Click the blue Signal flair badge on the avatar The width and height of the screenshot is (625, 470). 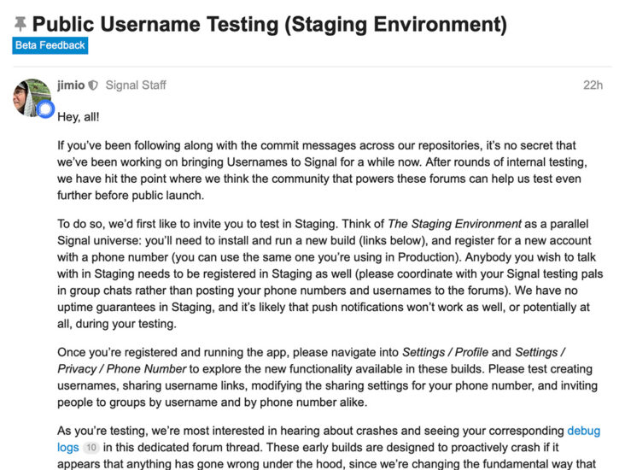(45, 109)
